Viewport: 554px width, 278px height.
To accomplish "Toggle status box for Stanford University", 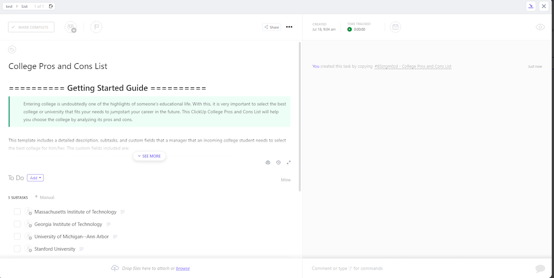I will [x=17, y=249].
